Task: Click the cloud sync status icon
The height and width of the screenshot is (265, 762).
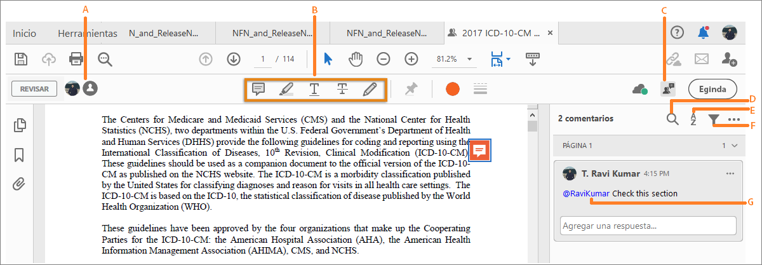Action: tap(640, 90)
